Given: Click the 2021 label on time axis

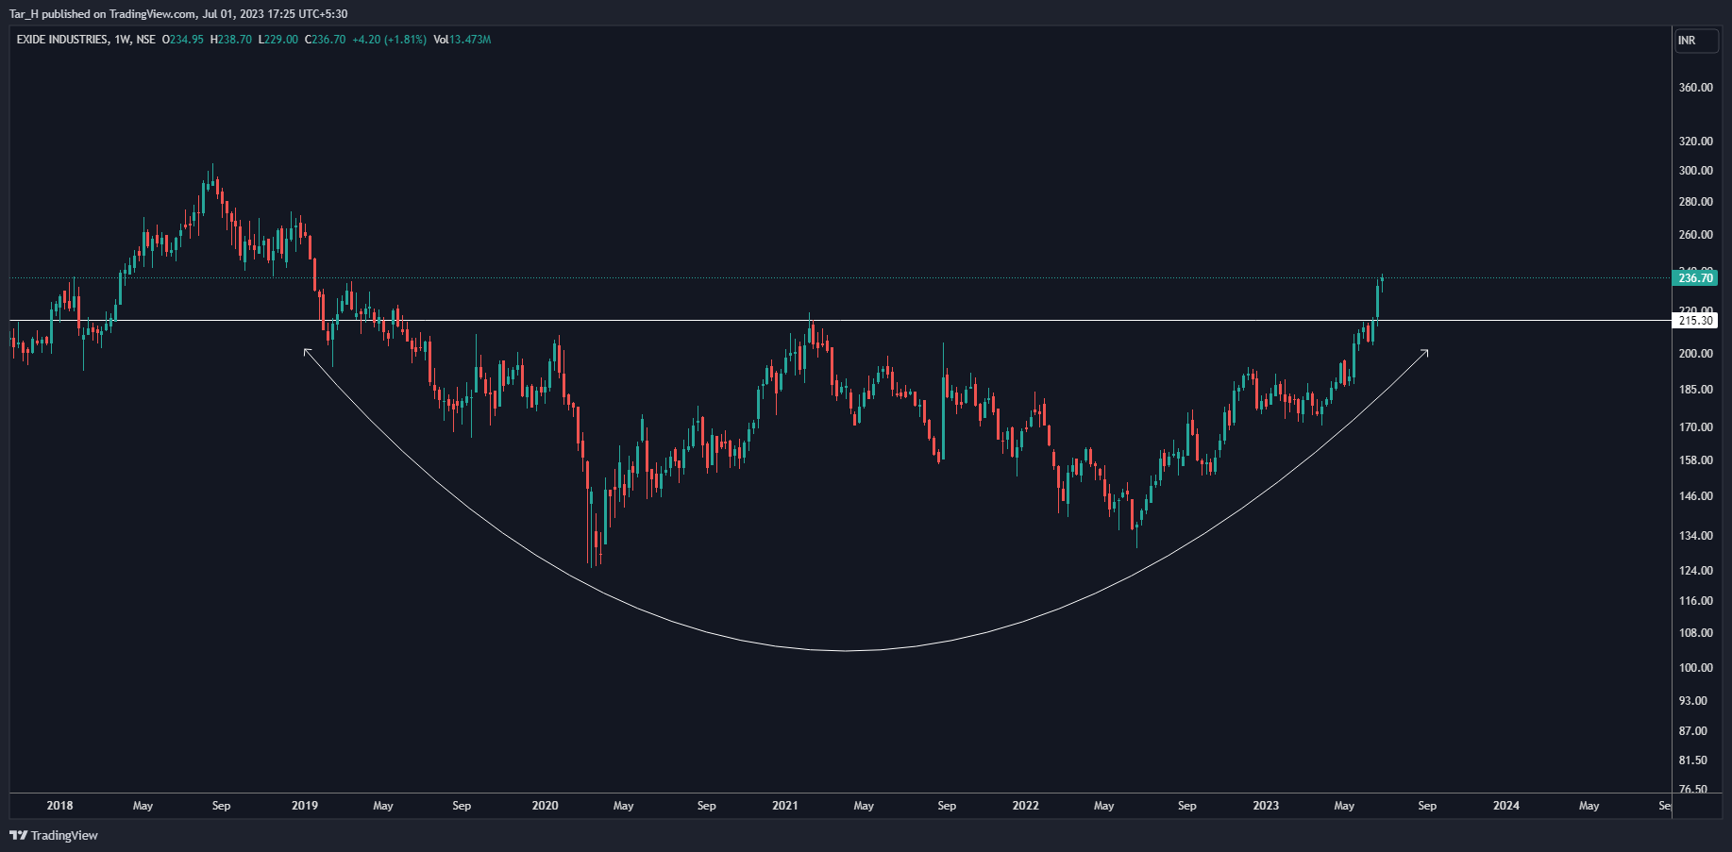Looking at the screenshot, I should 785,806.
